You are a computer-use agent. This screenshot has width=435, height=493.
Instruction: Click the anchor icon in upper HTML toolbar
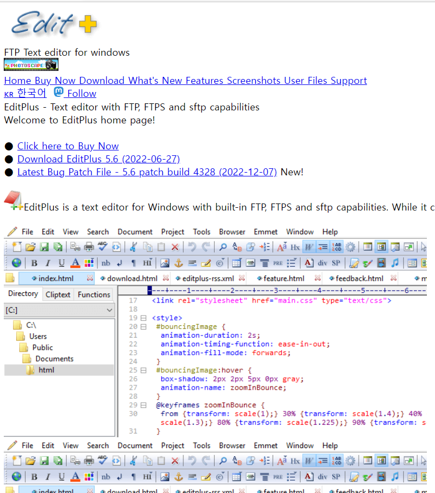point(179,263)
